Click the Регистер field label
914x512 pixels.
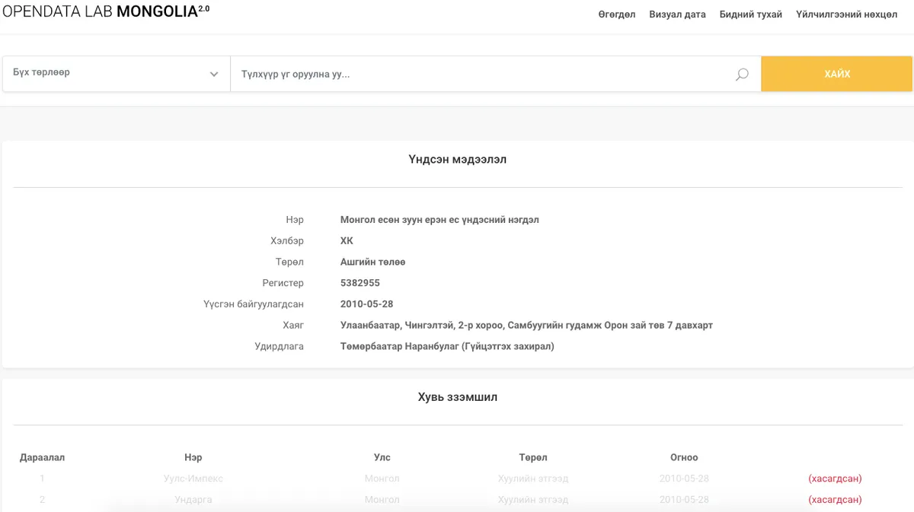tap(283, 283)
